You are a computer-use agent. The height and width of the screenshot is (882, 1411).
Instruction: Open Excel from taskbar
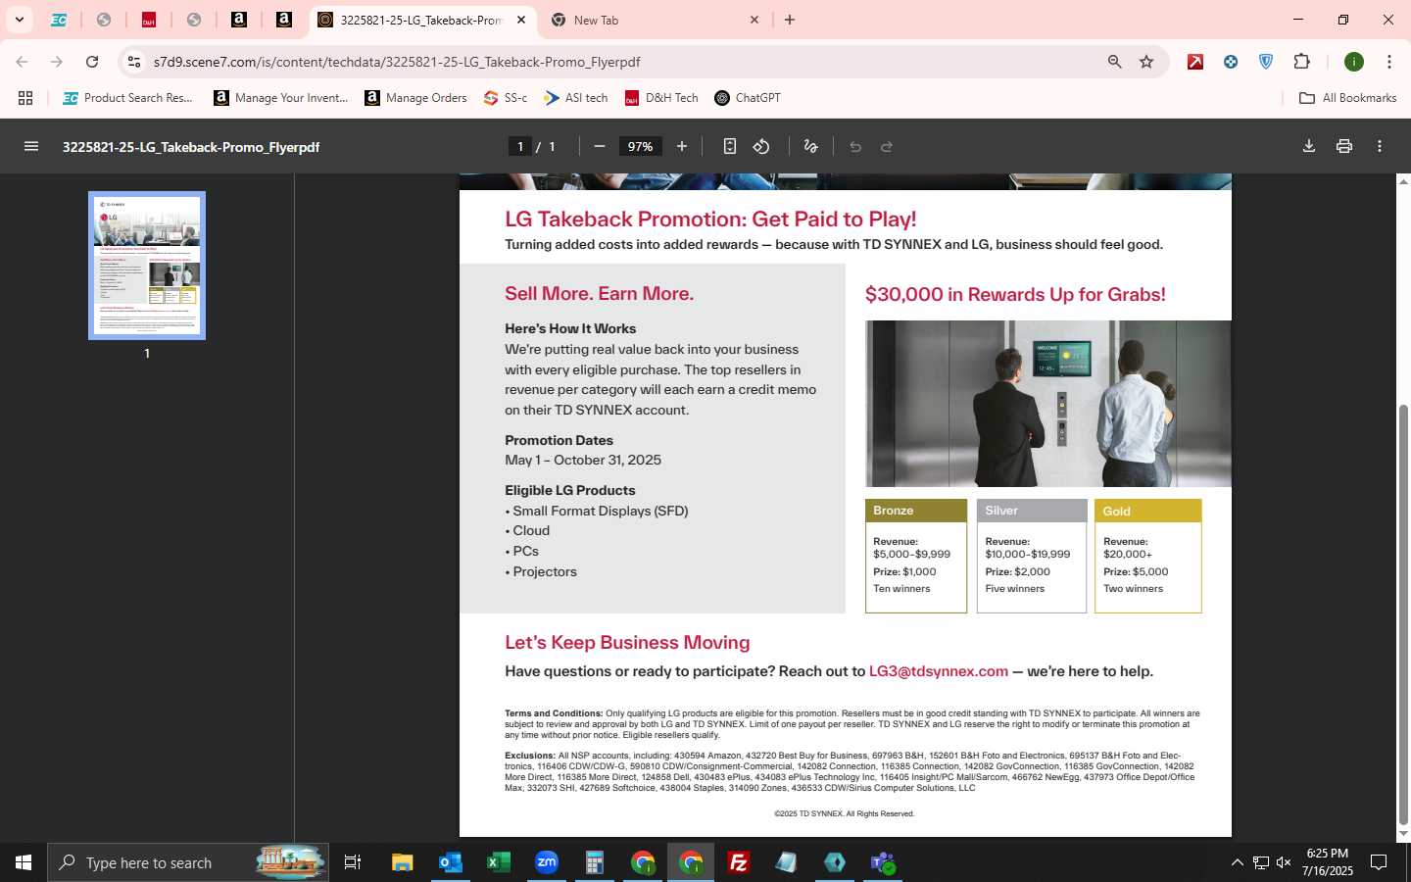[498, 862]
